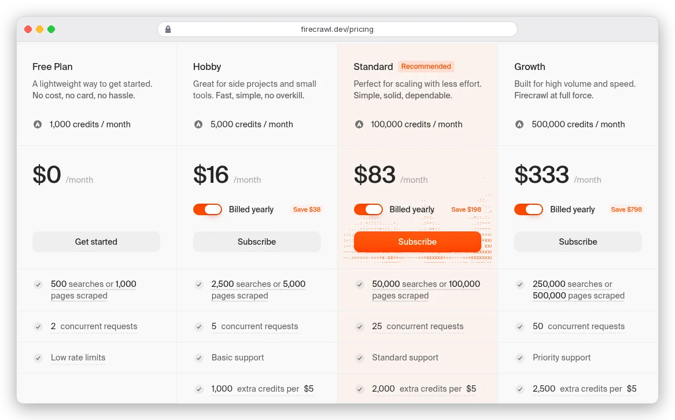Image resolution: width=675 pixels, height=420 pixels.
Task: Click '2 concurrent requests' text
Action: (94, 326)
